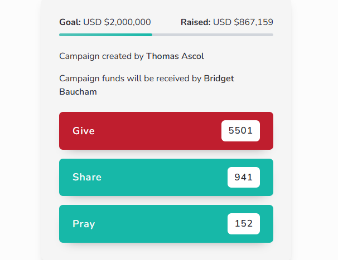The image size is (338, 260).
Task: Click the "Campaign created by" text
Action: point(102,56)
